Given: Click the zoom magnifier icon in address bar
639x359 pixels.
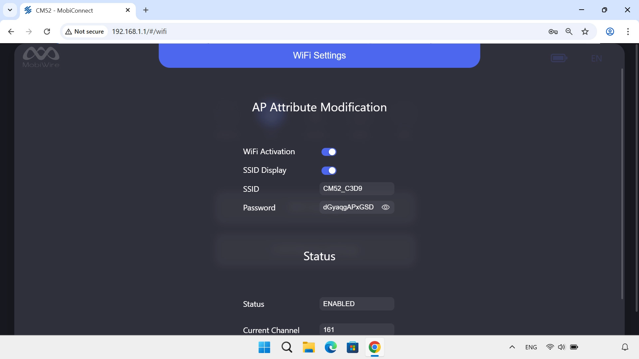Looking at the screenshot, I should (x=569, y=32).
